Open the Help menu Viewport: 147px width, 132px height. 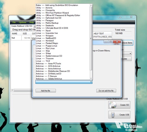(31, 22)
